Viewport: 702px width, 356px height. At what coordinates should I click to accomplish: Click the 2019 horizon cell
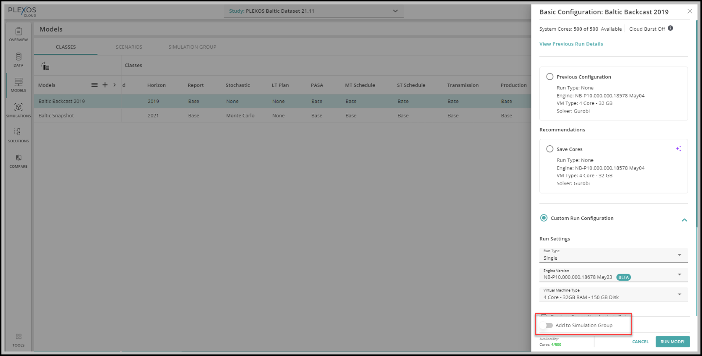(x=153, y=101)
